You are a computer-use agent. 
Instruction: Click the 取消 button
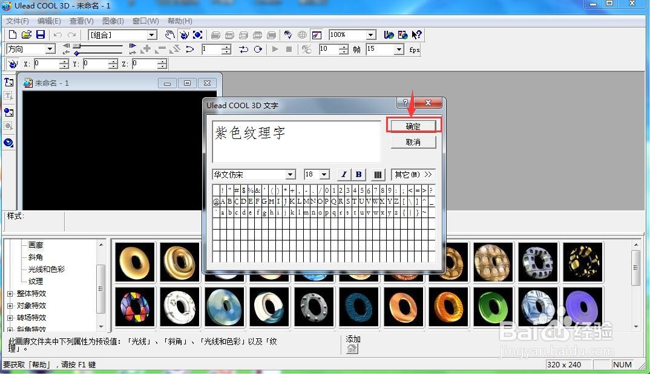pos(413,143)
